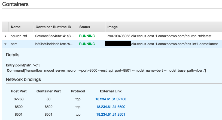The image size is (222, 120).
Task: Click the bert runtime ID b89b89bdbbd51cf675
Action: pos(54,44)
